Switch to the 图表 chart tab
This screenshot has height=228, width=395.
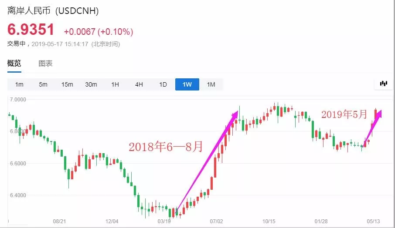pos(45,64)
